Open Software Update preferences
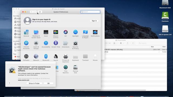This screenshot has height=97, width=173. click(x=26, y=57)
